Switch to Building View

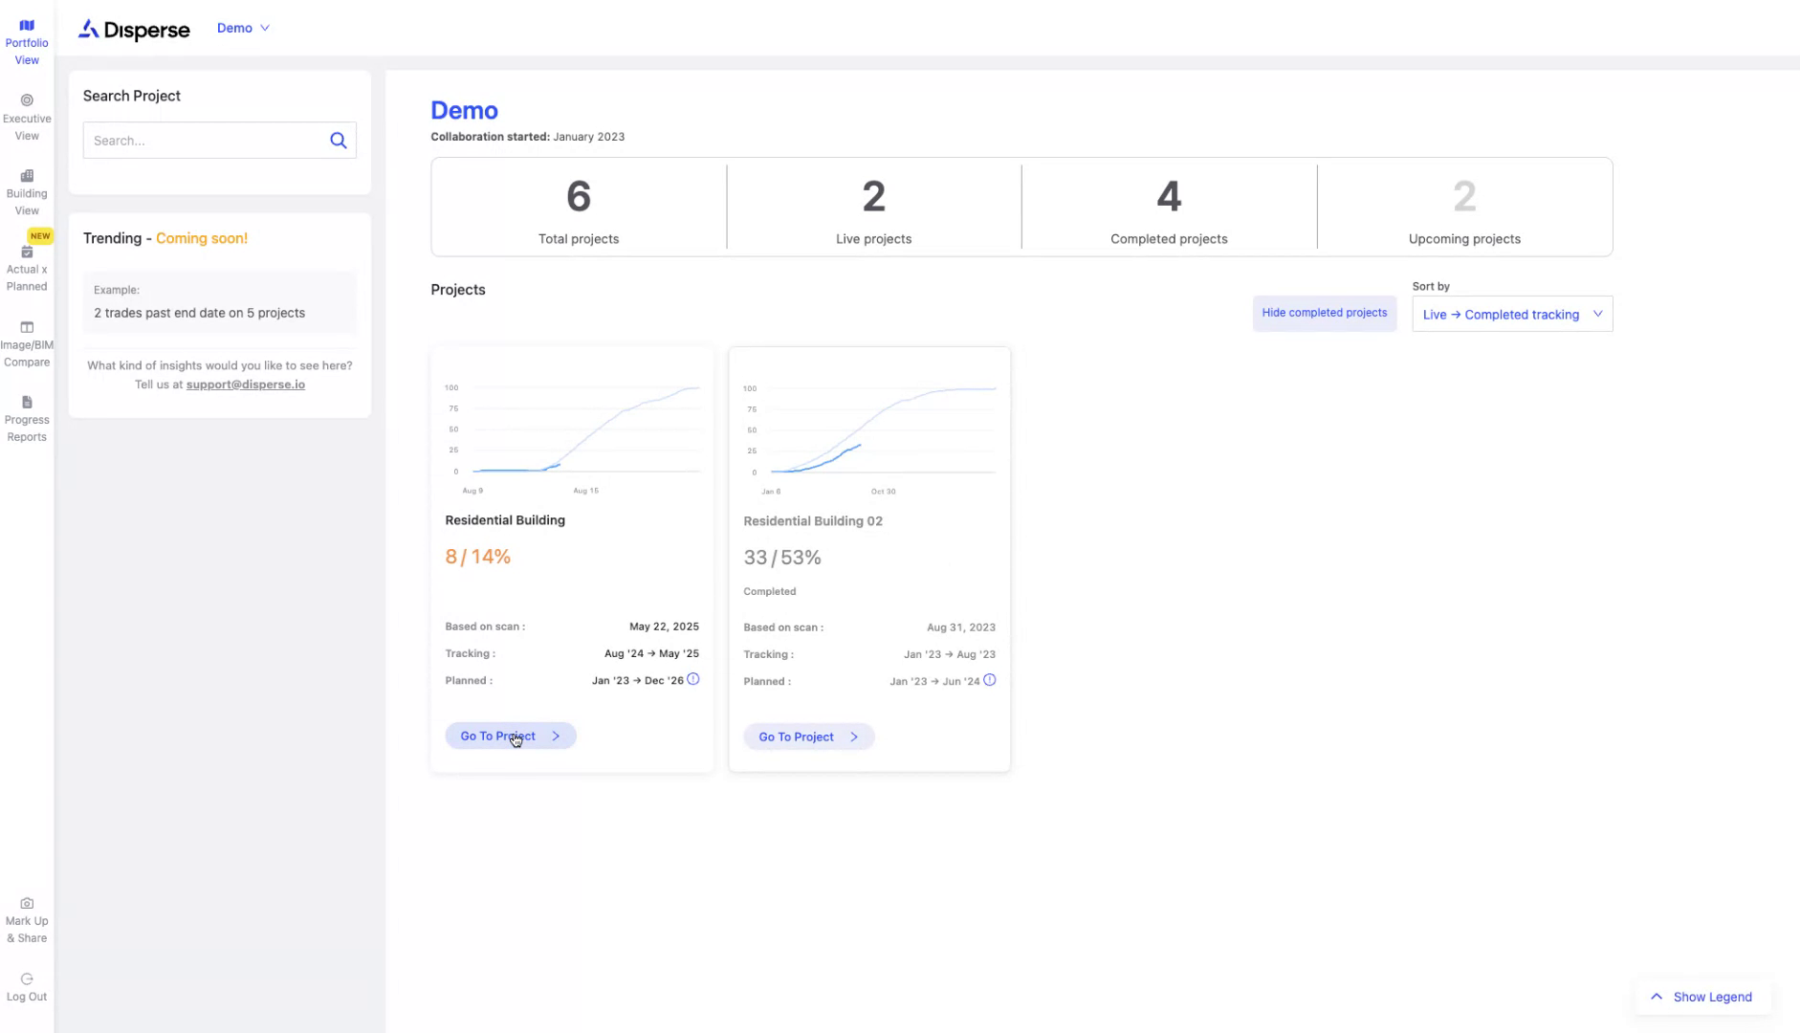(26, 189)
